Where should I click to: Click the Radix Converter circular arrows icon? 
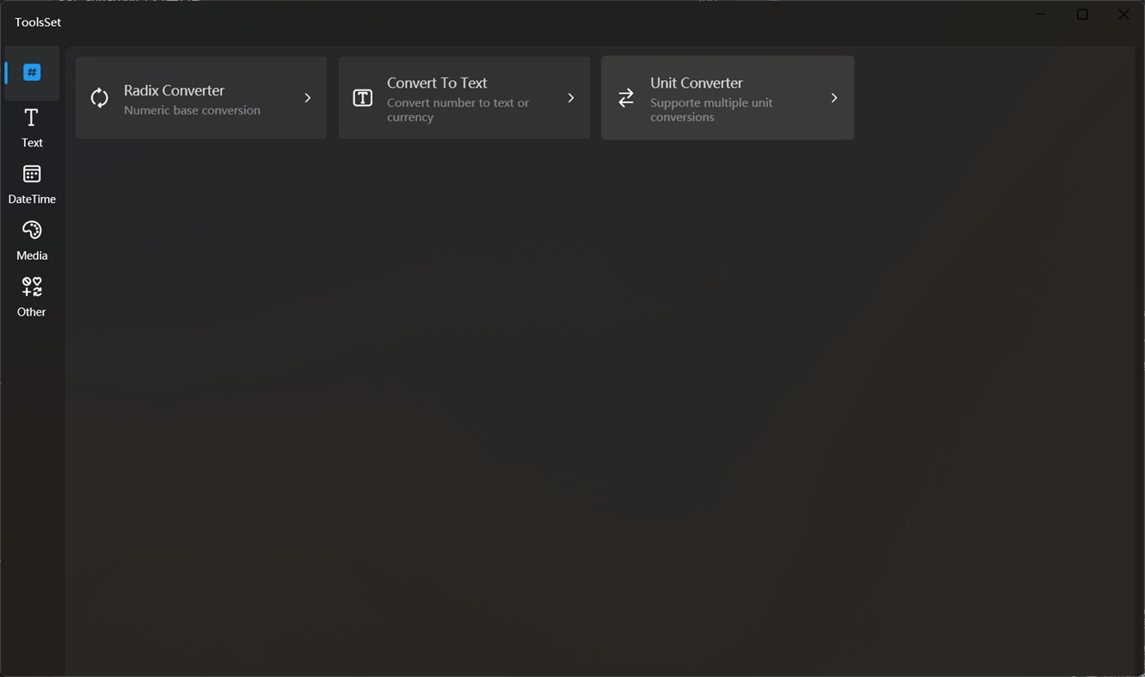[x=100, y=98]
